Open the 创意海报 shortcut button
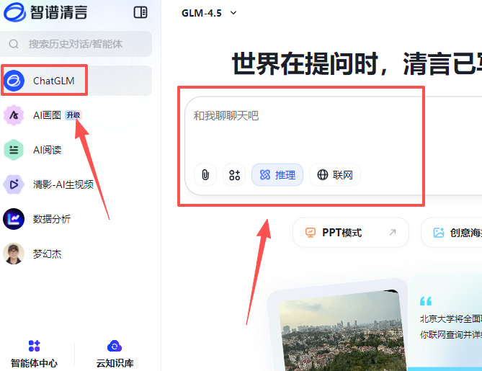 452,233
